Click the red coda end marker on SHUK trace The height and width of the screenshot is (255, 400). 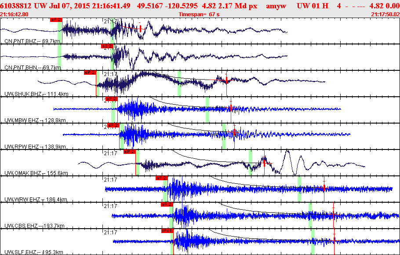click(226, 80)
